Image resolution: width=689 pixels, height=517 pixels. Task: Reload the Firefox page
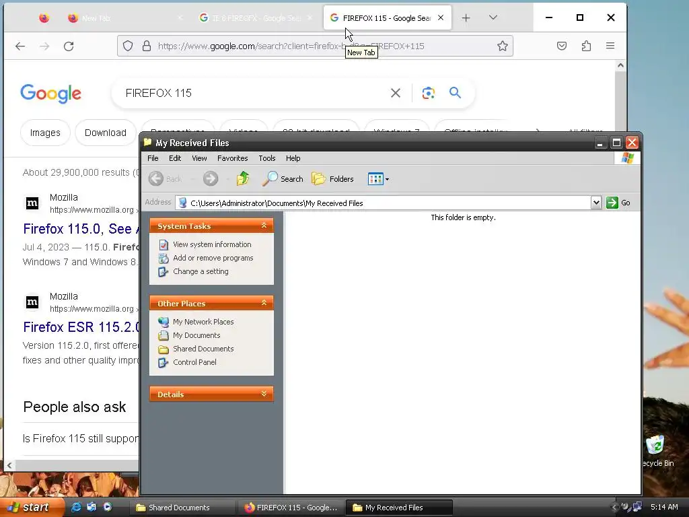coord(69,46)
